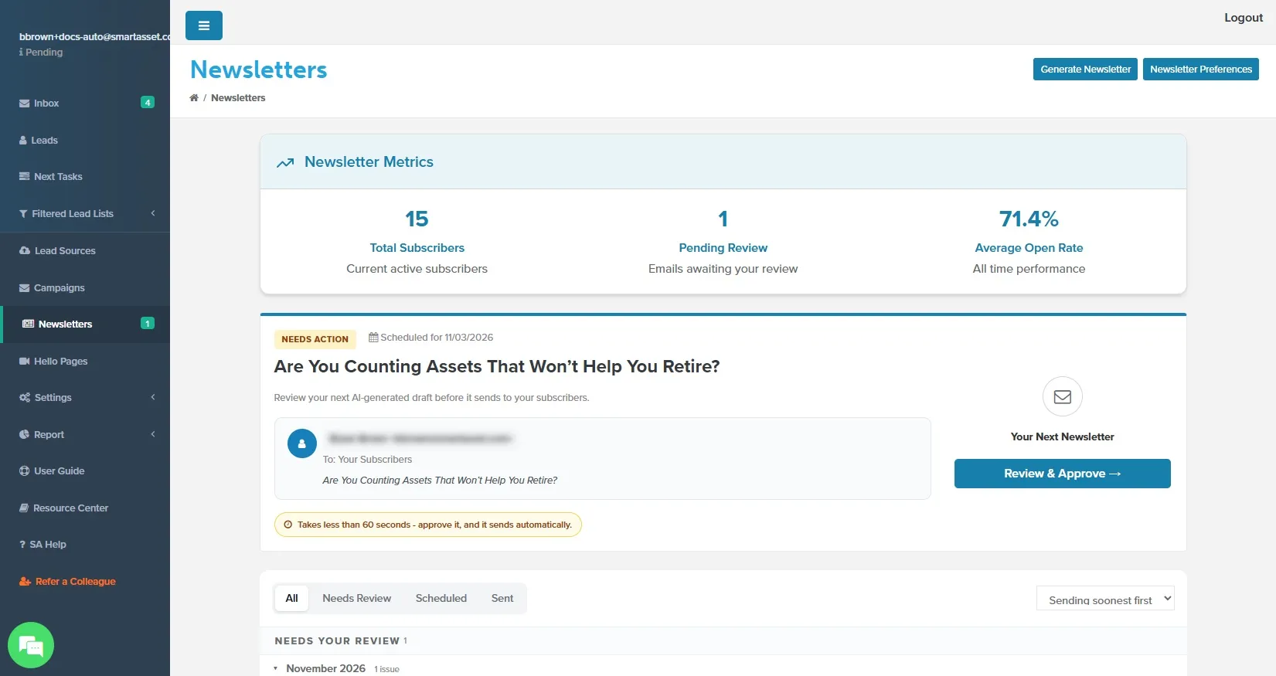Click the Resource Center book icon

(x=24, y=508)
